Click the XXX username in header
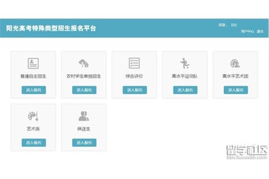The image size is (269, 179). pos(234,25)
